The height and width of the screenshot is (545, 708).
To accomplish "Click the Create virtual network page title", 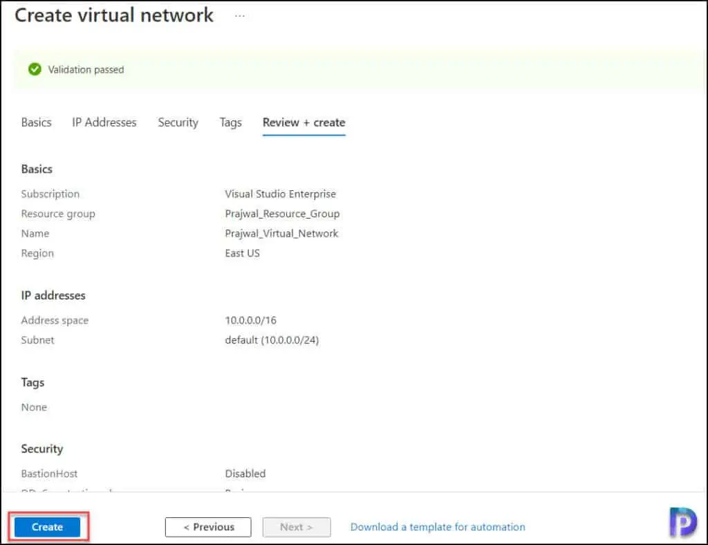I will coord(114,15).
